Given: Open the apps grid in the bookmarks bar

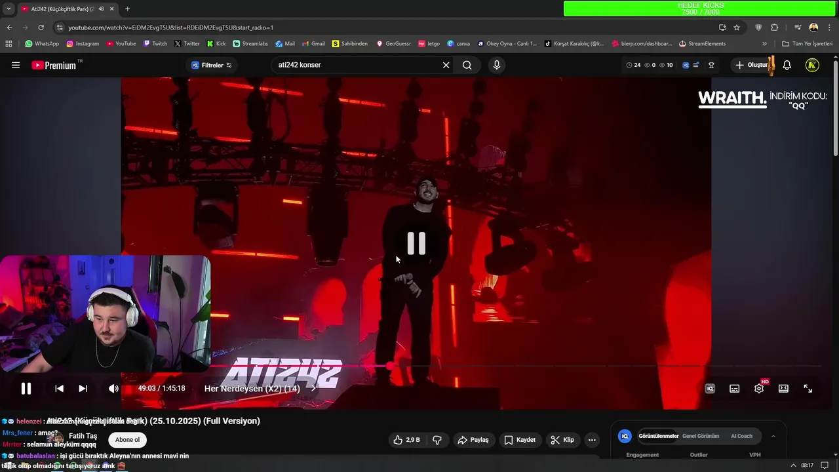Looking at the screenshot, I should 9,44.
